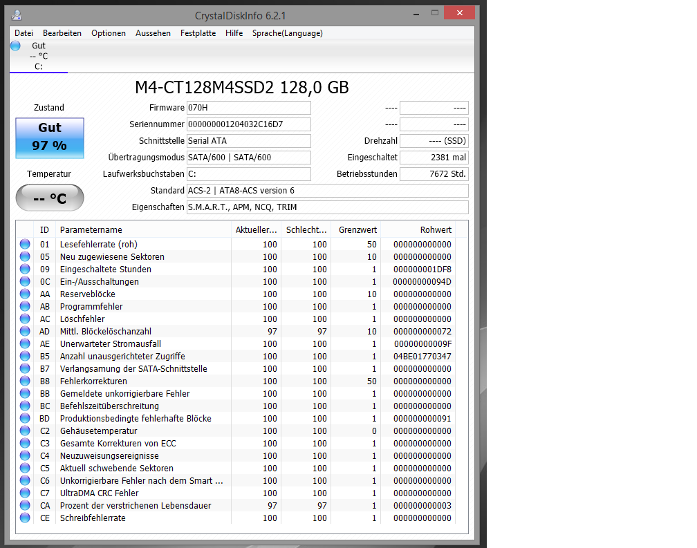Click the Aktueller... column header

[256, 230]
